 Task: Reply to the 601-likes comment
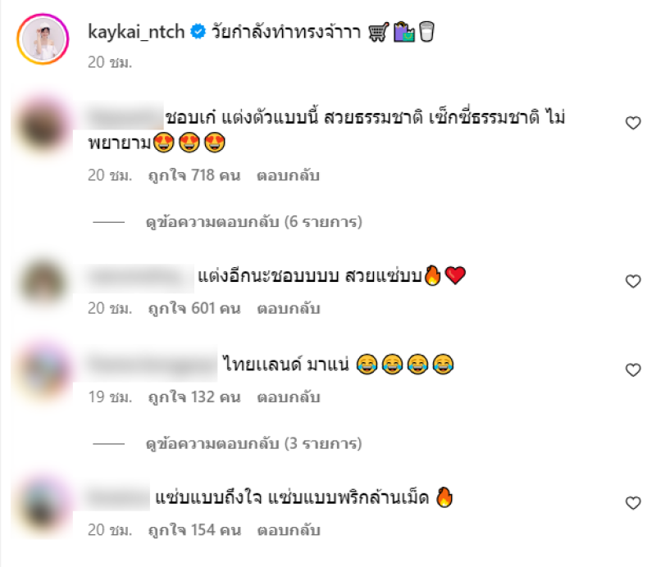[289, 308]
